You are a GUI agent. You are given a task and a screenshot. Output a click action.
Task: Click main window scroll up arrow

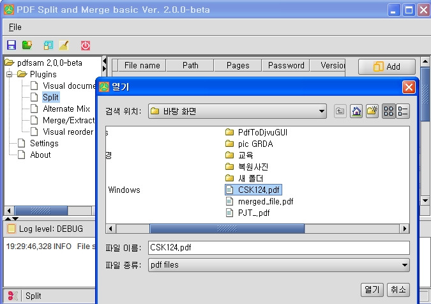pos(425,61)
